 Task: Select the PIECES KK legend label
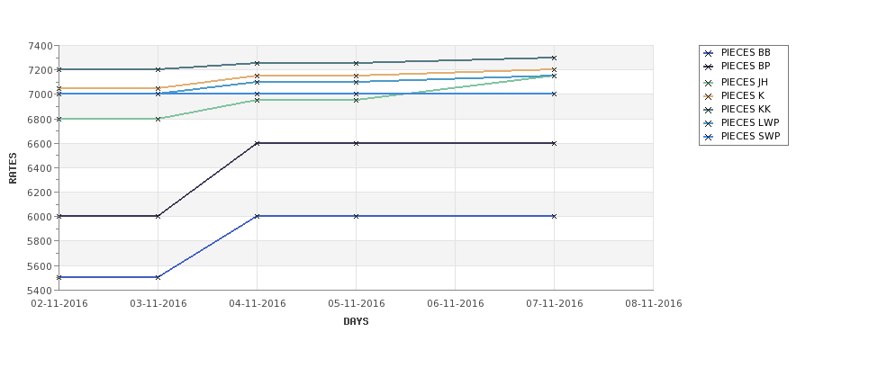pyautogui.click(x=746, y=110)
